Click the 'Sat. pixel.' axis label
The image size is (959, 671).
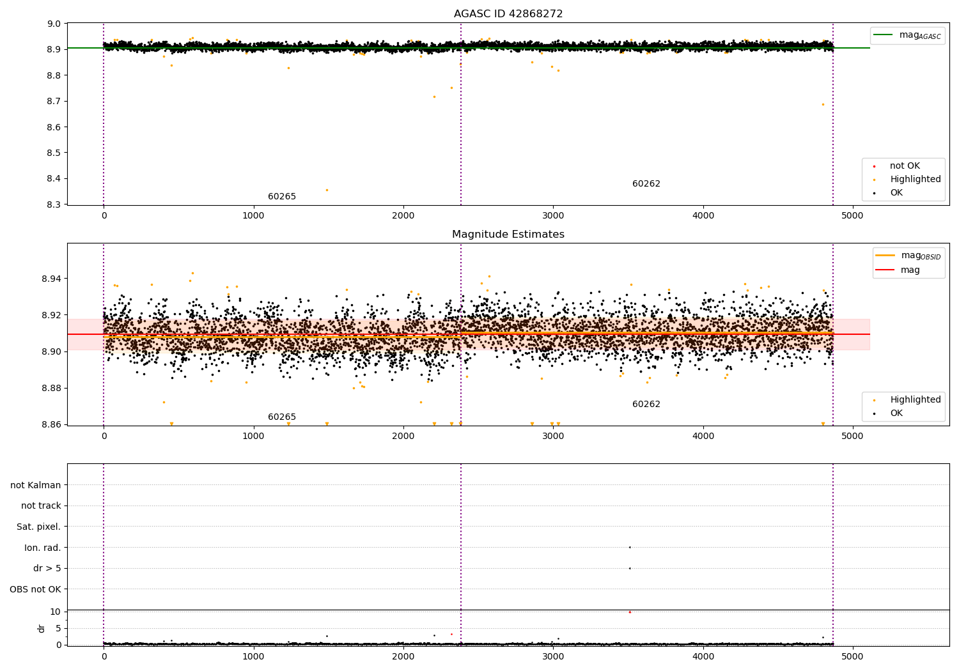39,527
